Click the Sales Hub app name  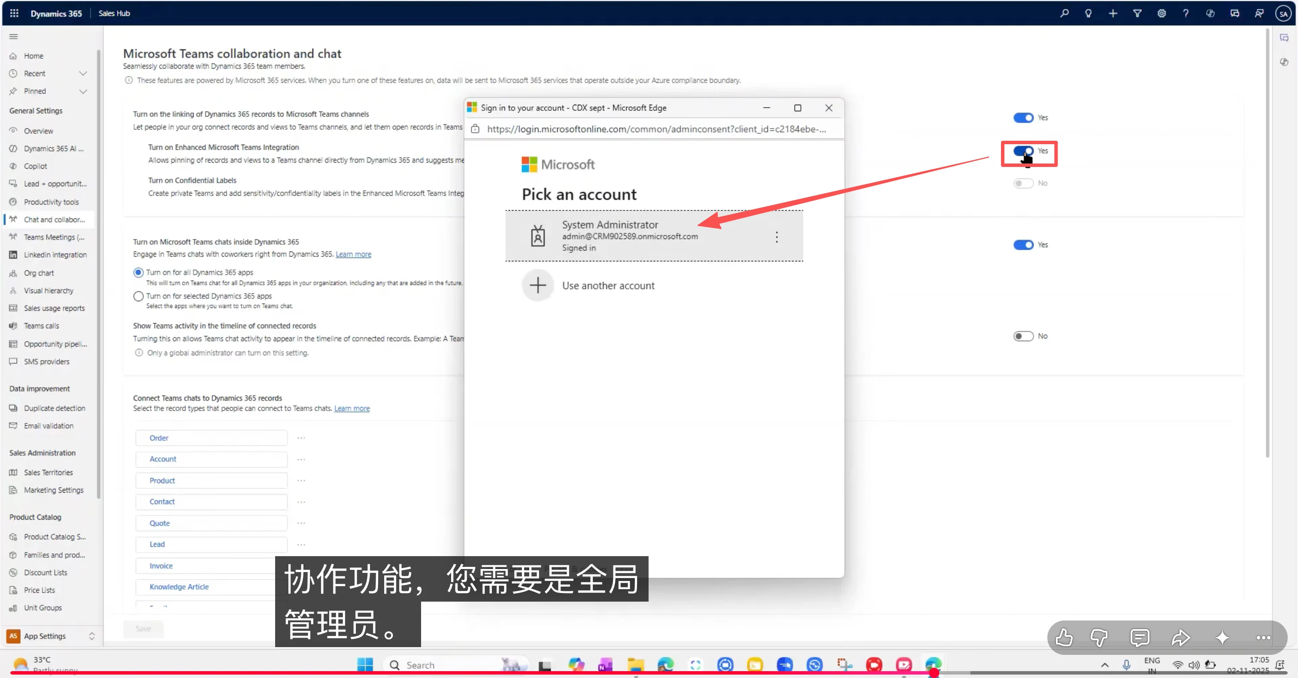pyautogui.click(x=114, y=13)
